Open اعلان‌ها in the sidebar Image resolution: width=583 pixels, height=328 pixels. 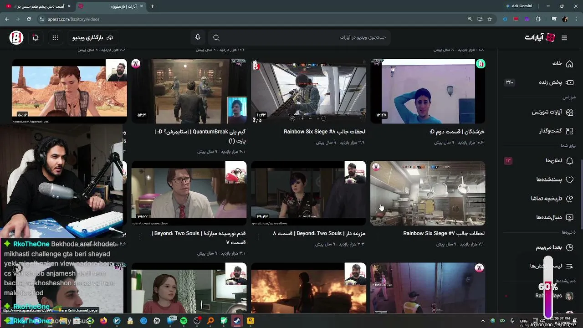(559, 160)
